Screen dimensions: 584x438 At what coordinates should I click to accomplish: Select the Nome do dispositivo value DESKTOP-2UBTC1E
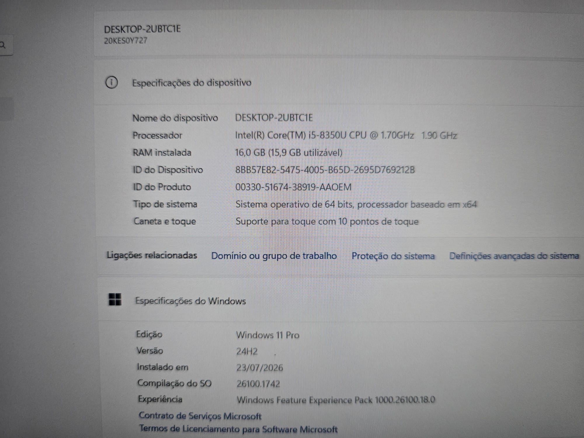click(274, 118)
